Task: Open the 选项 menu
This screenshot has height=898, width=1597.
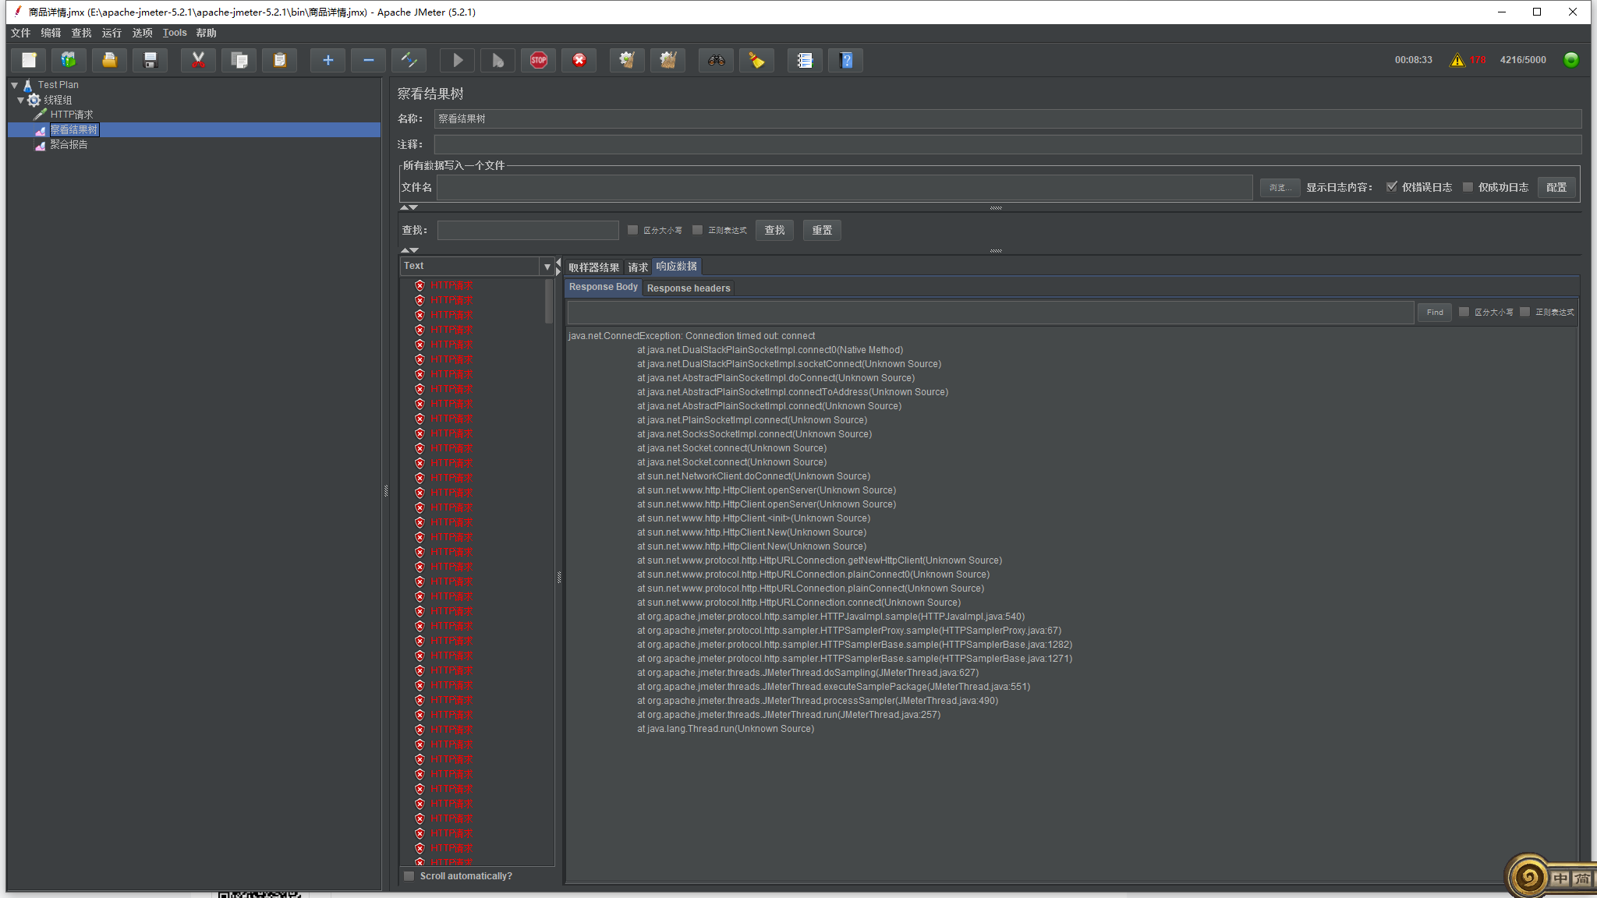Action: tap(142, 33)
